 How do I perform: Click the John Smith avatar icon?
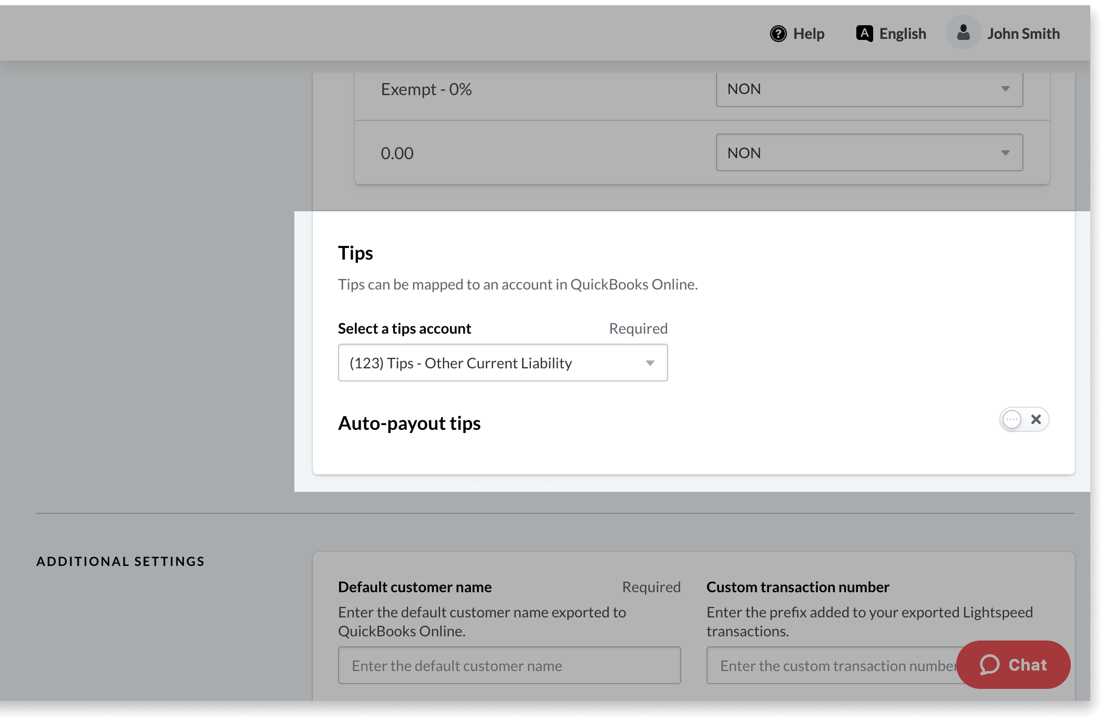pyautogui.click(x=963, y=33)
